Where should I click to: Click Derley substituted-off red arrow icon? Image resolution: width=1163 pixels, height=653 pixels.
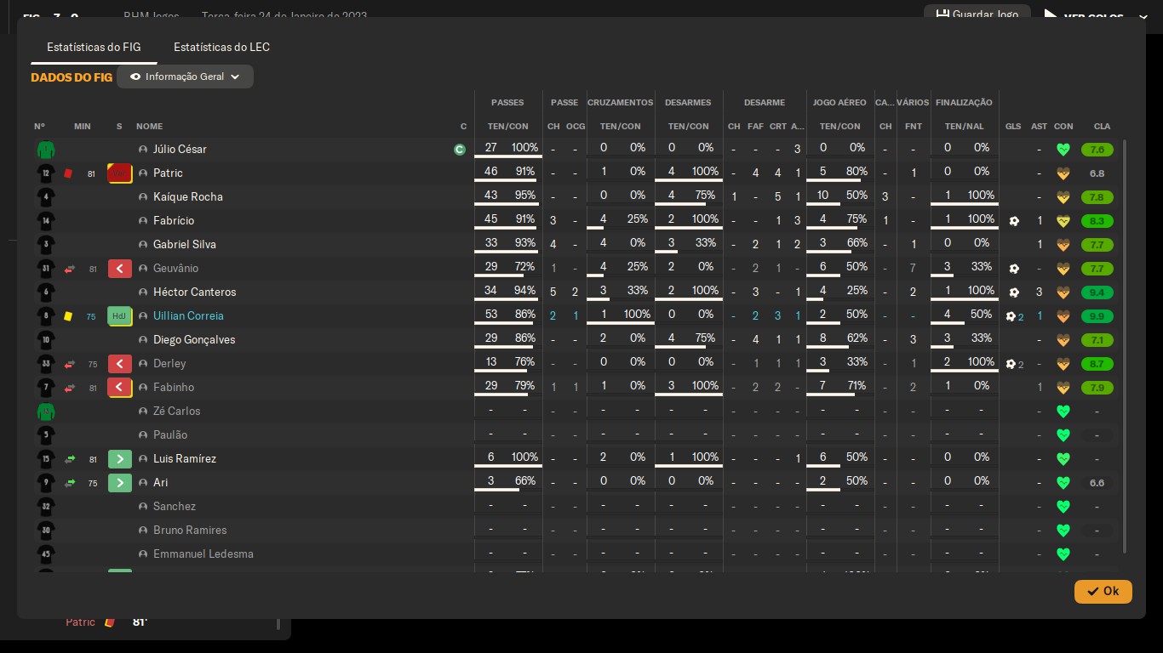coord(70,364)
